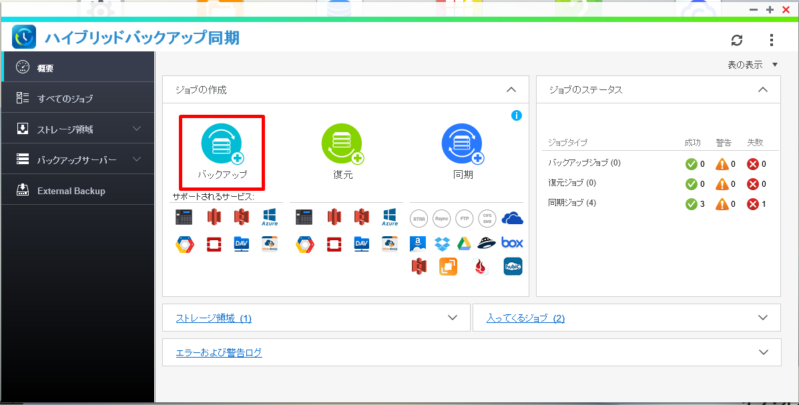Select the Rsync service icon
The image size is (799, 405).
441,219
